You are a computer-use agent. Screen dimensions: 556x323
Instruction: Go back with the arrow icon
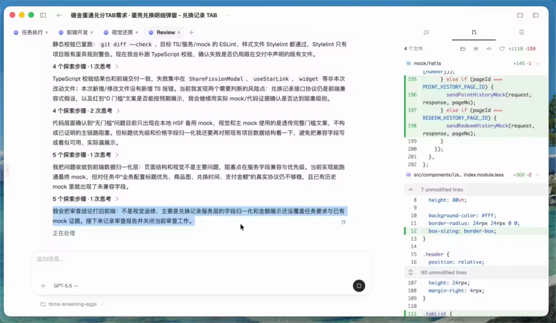tap(59, 15)
